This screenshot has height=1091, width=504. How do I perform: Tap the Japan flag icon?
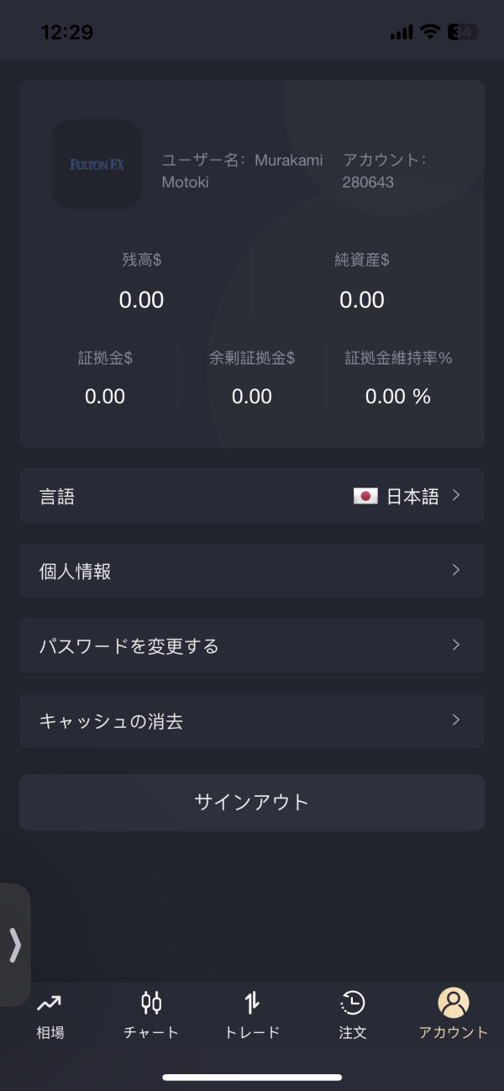365,496
